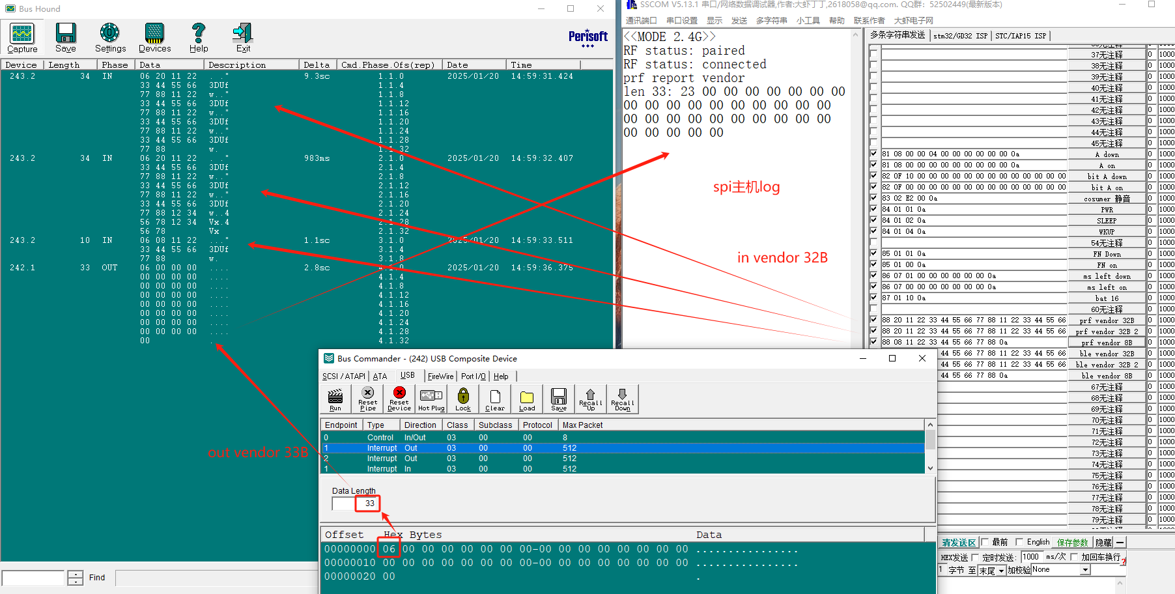The height and width of the screenshot is (594, 1175).
Task: Click the Bus Hound Save floppy icon
Action: tap(65, 38)
